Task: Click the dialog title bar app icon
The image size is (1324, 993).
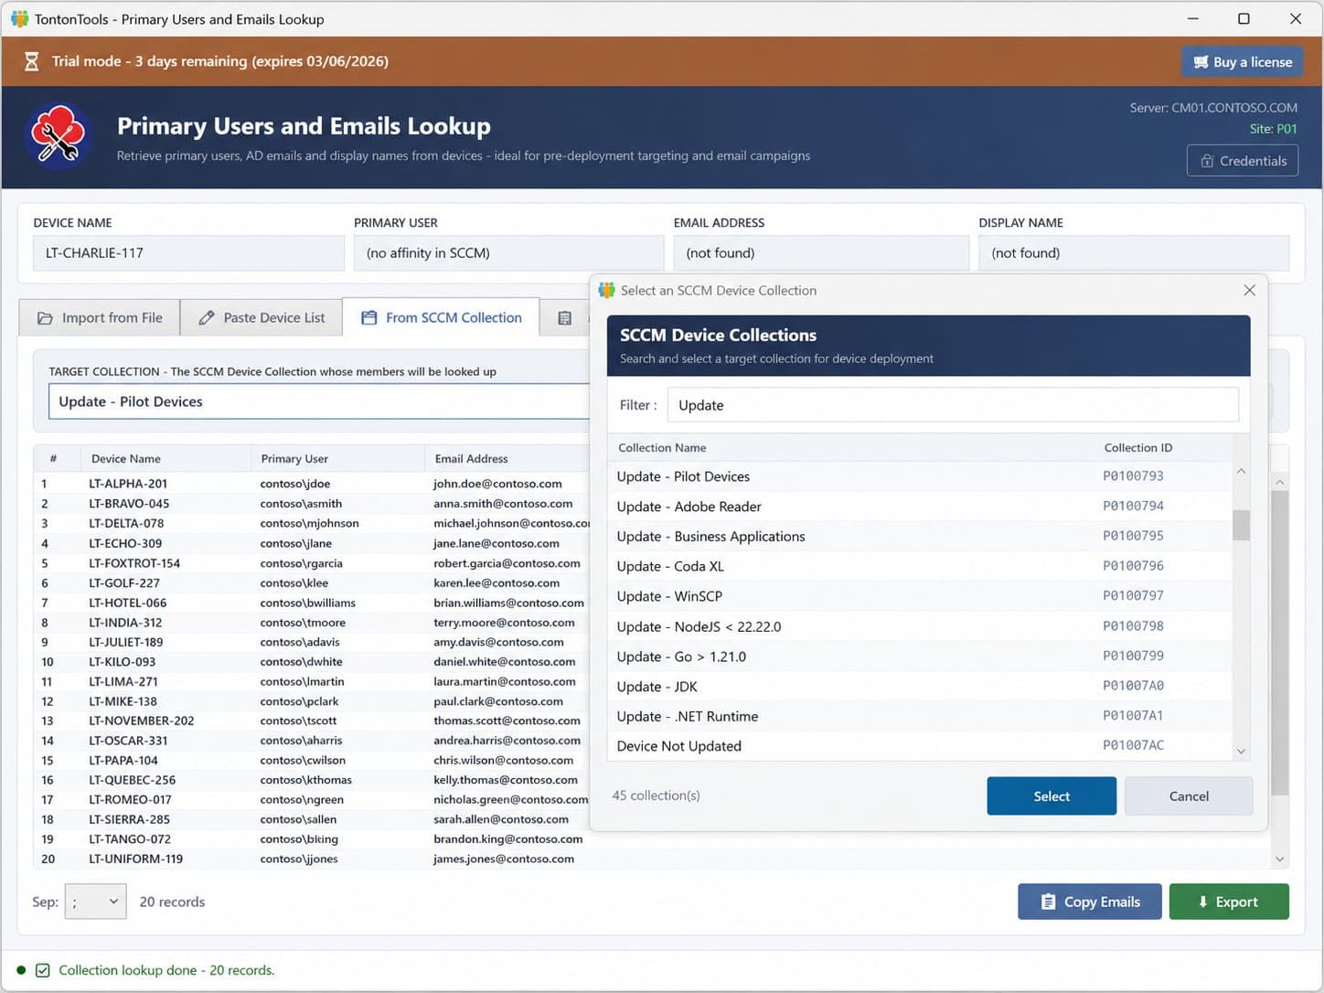Action: click(x=606, y=290)
